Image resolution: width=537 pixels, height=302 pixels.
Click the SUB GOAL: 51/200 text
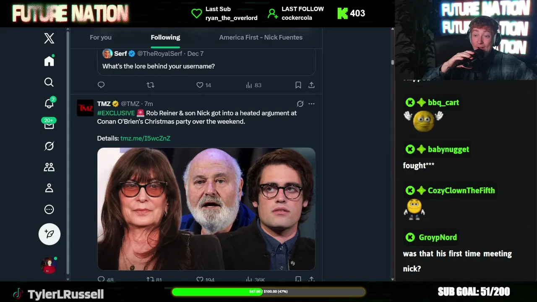pos(474,292)
